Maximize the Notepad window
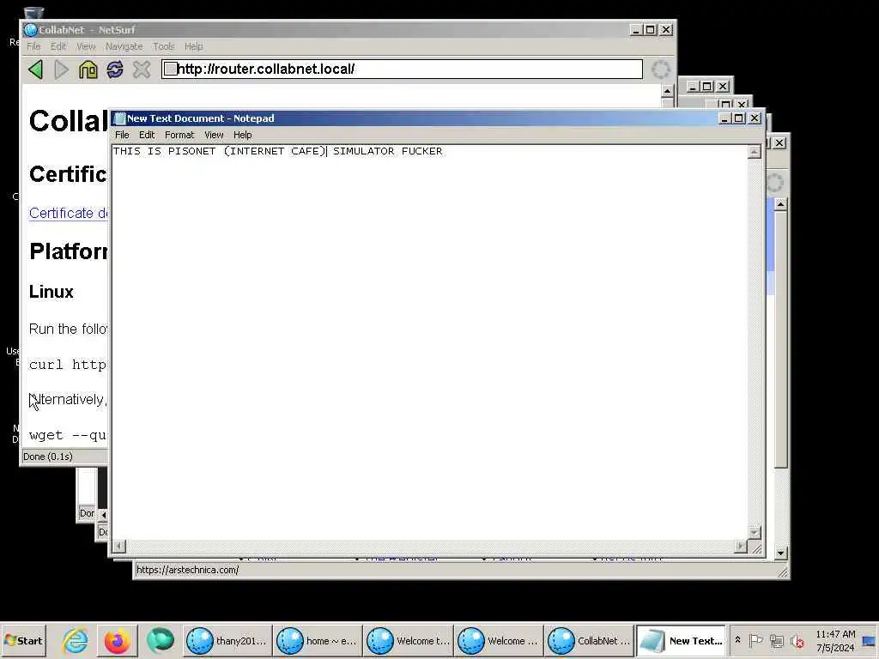Screen dimensions: 879x659 (x=739, y=118)
